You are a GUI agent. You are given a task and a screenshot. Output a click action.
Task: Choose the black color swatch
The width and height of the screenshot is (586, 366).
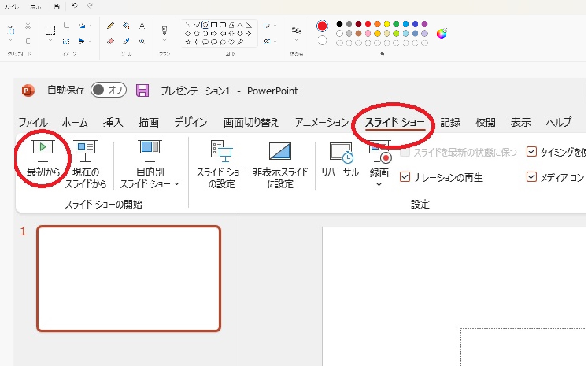point(340,24)
